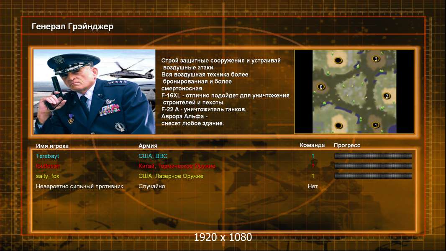Click the 'Невероятно сильный противник' AI entry
This screenshot has height=251, width=446.
79,186
